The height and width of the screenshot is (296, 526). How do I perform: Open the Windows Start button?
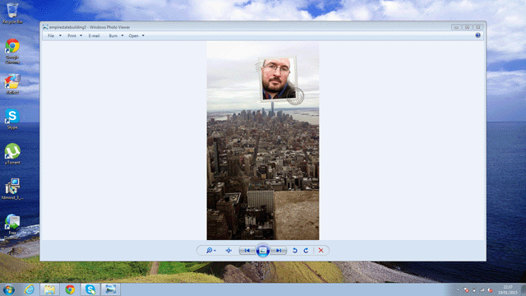9,289
